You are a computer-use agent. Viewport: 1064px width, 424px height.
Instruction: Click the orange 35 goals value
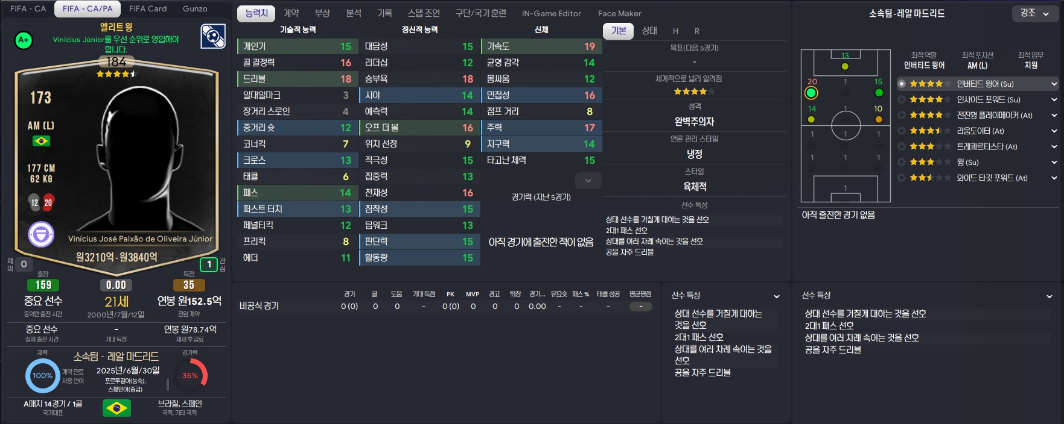point(189,285)
